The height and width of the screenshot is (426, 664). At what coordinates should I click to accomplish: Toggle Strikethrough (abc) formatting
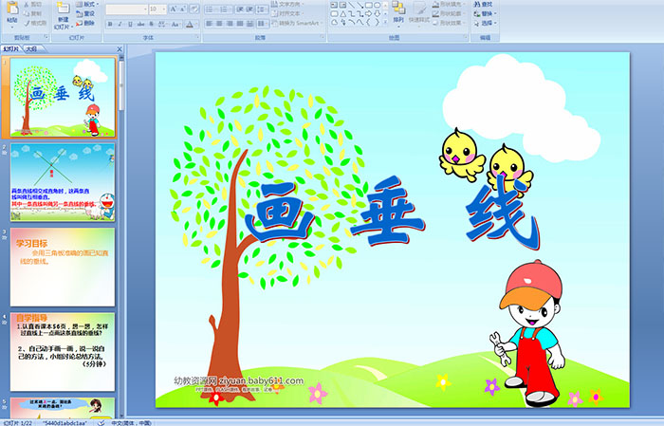(x=140, y=24)
